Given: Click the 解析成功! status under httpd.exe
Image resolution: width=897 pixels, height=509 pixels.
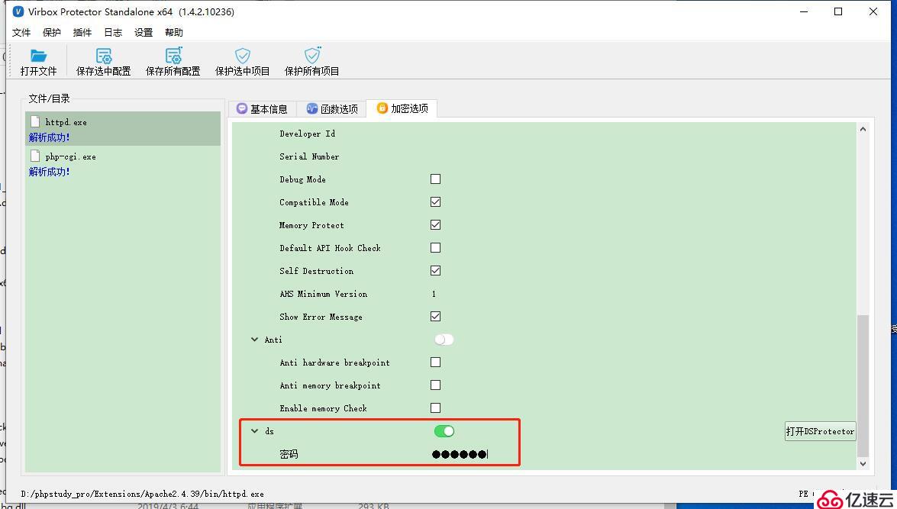Looking at the screenshot, I should [x=49, y=137].
